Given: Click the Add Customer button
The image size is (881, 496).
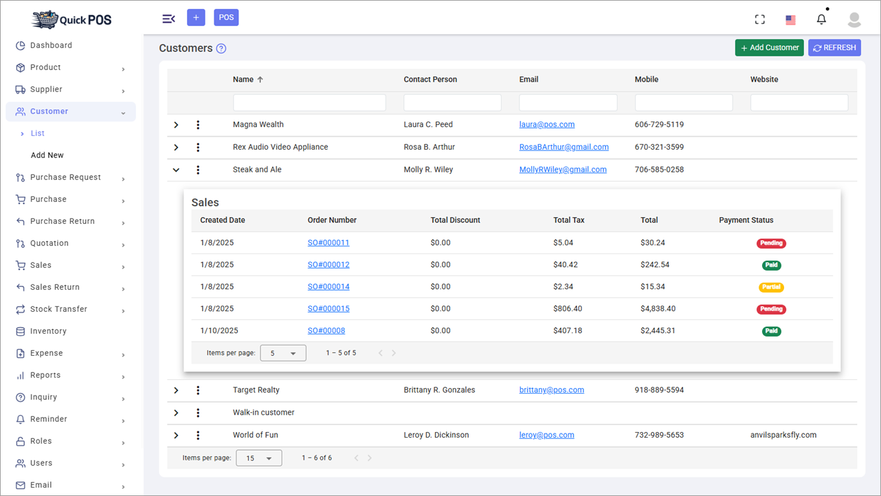Looking at the screenshot, I should pyautogui.click(x=769, y=47).
